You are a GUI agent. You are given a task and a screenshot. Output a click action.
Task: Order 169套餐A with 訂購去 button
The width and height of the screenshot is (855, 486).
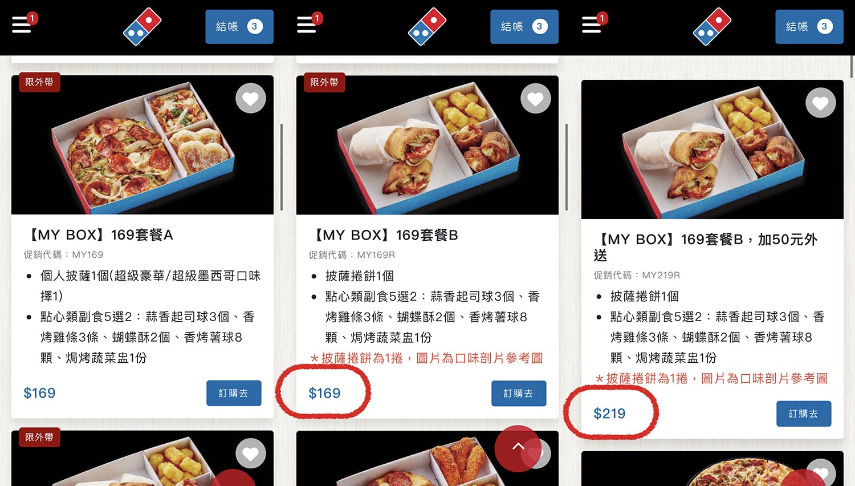234,393
